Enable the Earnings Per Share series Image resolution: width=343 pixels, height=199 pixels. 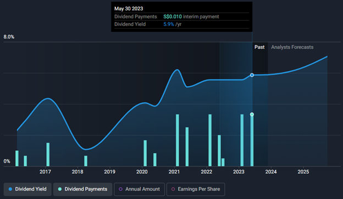196,189
